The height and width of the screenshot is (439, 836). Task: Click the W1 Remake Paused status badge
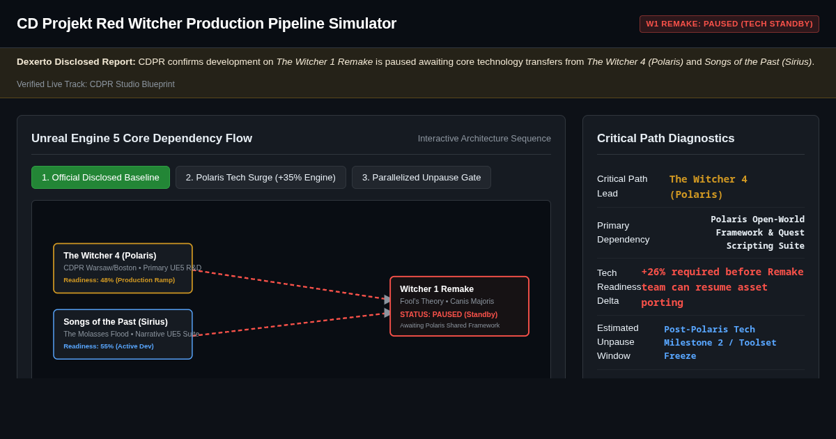pos(729,24)
